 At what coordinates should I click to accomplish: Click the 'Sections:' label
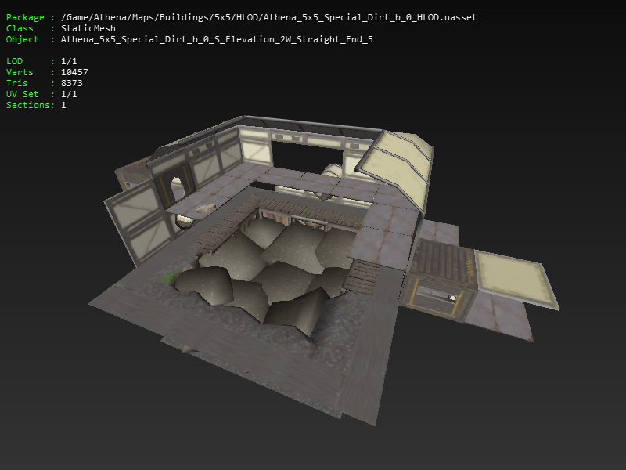(x=31, y=105)
